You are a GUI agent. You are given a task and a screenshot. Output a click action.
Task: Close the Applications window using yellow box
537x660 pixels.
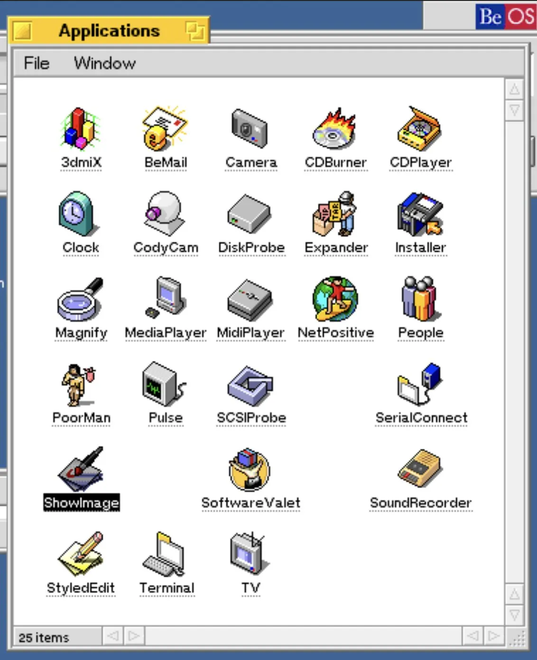pos(22,31)
